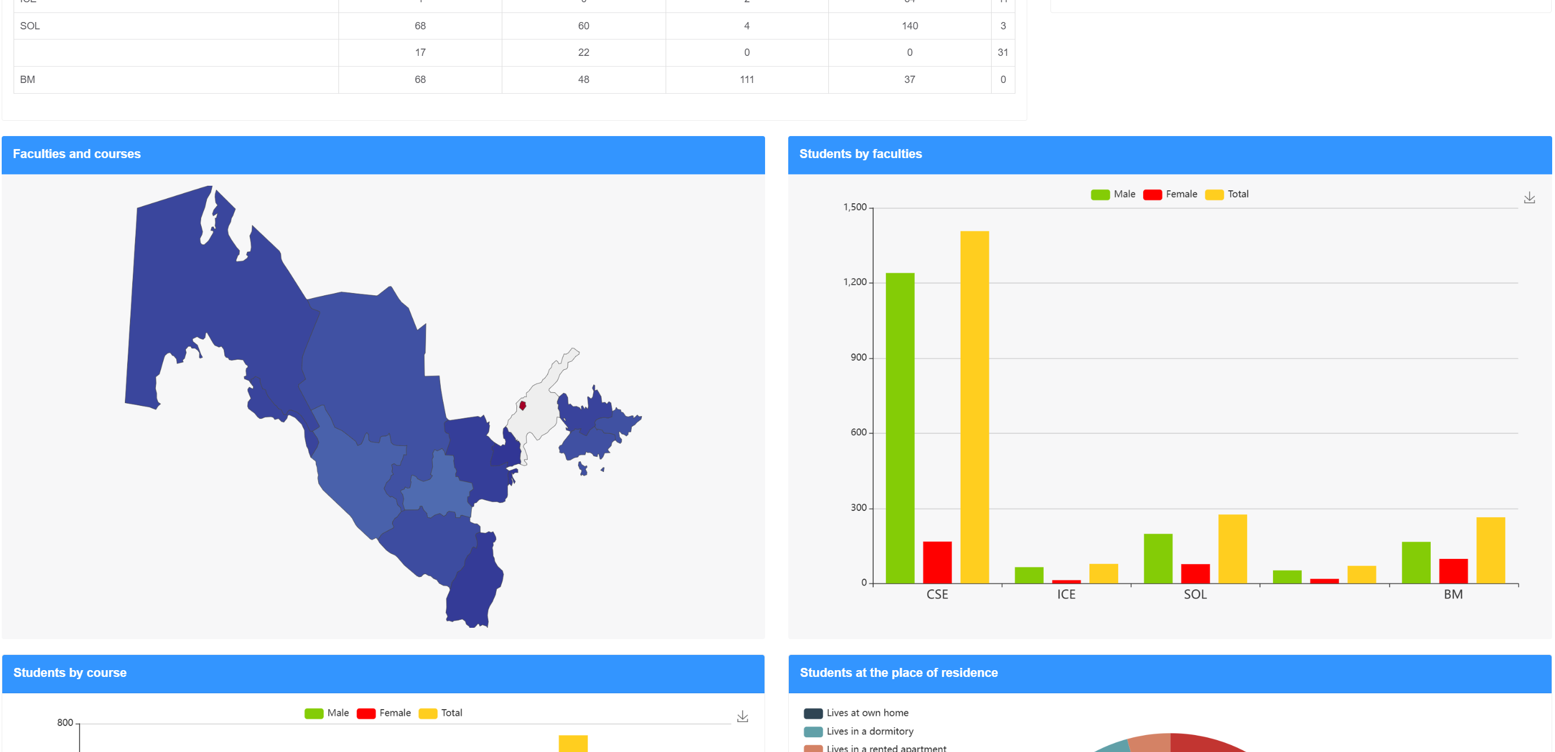Viewport: 1555px width, 752px height.
Task: Toggle Male series in course chart legend
Action: [x=327, y=713]
